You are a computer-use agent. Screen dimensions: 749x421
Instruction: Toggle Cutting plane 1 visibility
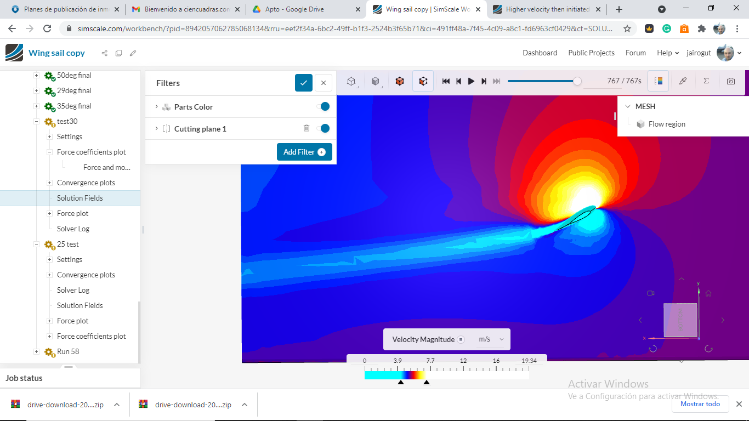(324, 128)
